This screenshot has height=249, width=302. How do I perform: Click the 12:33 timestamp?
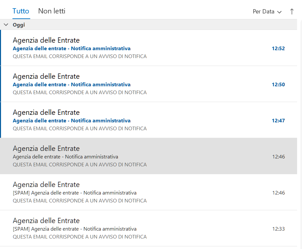point(278,229)
